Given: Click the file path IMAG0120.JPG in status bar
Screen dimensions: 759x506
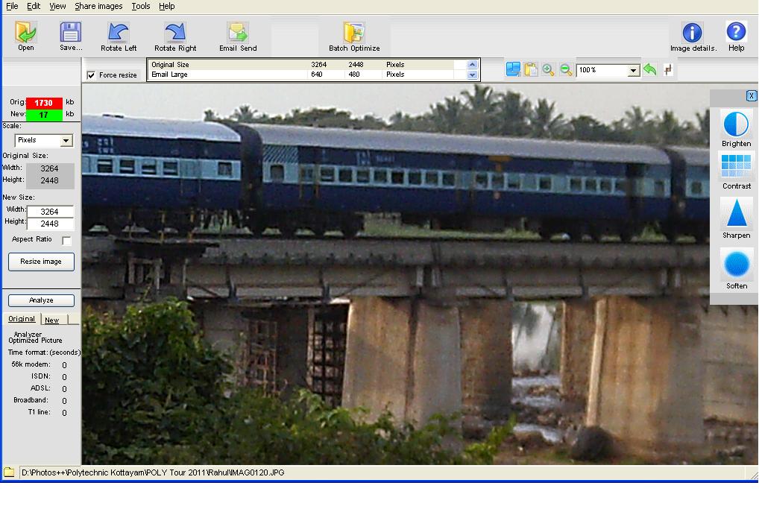Looking at the screenshot, I should point(153,472).
